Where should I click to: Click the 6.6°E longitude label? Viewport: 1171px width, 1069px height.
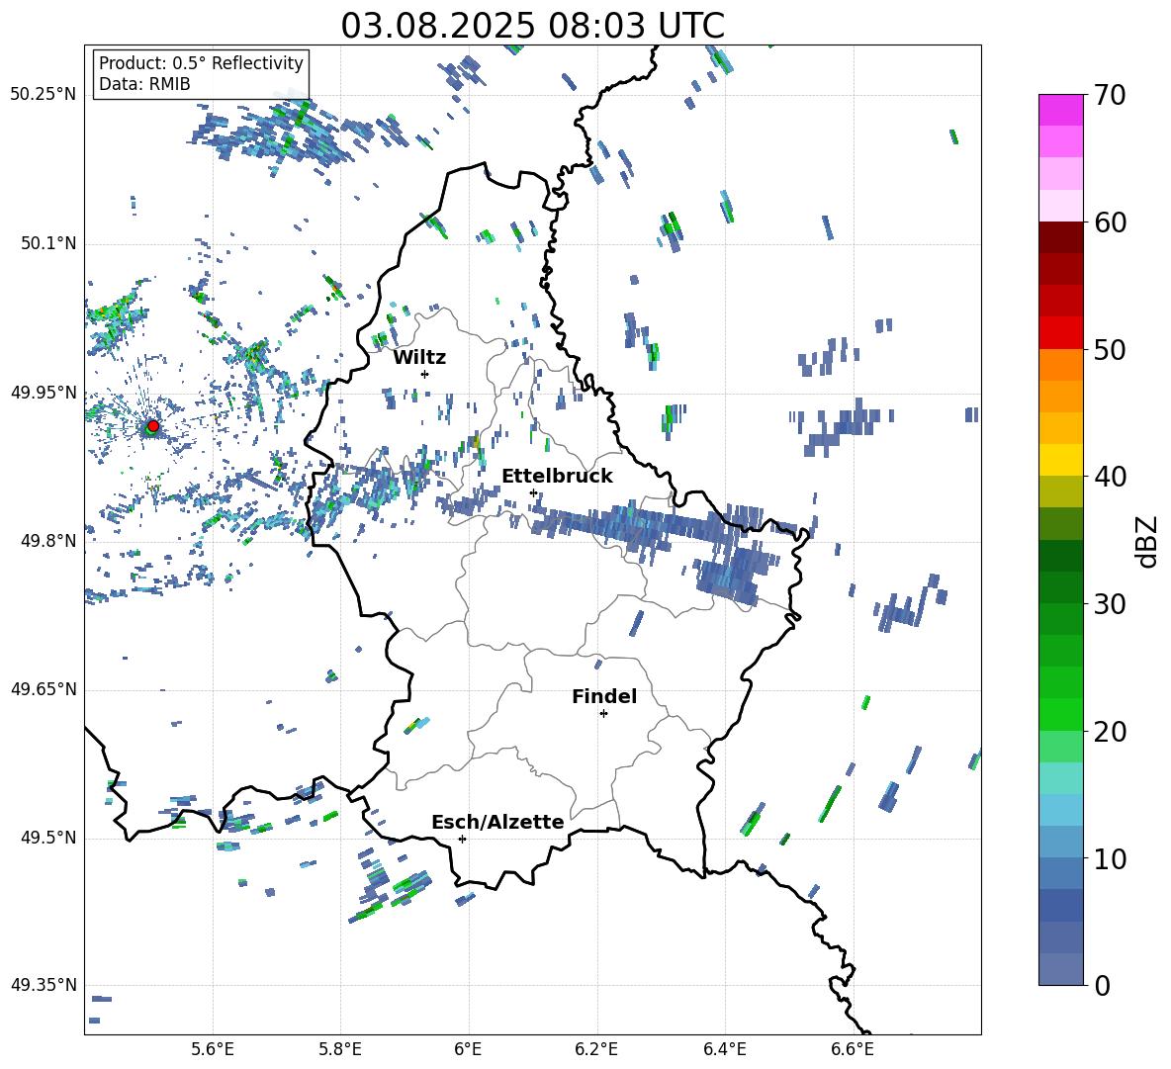point(853,1049)
